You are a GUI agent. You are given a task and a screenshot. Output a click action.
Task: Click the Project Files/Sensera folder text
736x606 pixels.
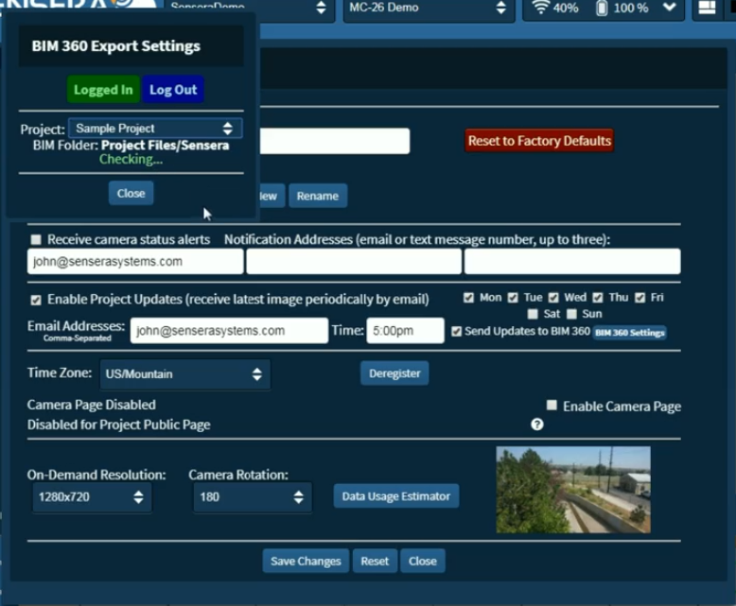165,146
